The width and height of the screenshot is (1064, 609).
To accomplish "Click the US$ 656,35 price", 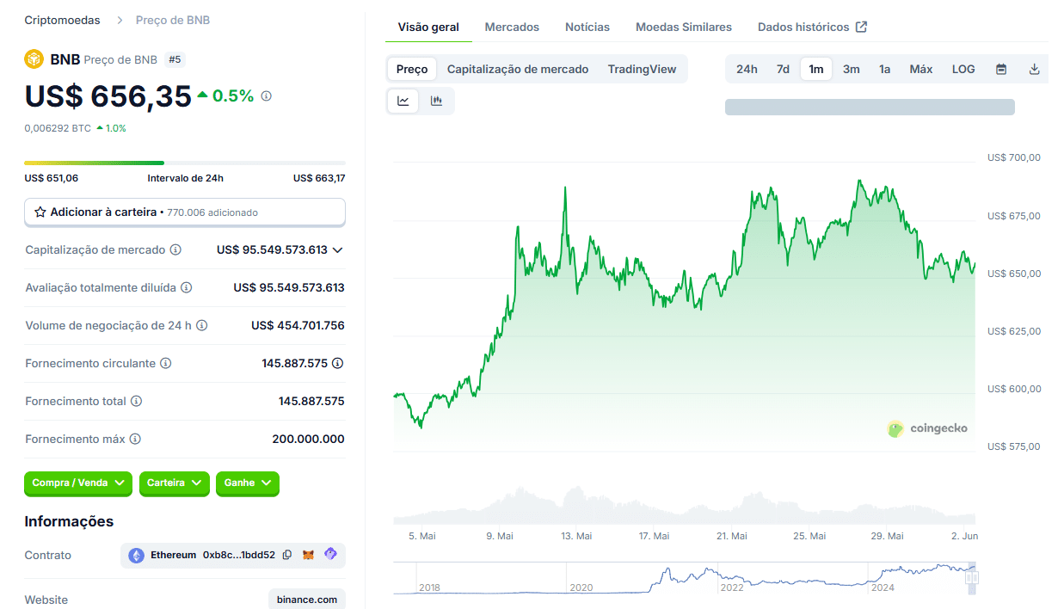I will 108,96.
